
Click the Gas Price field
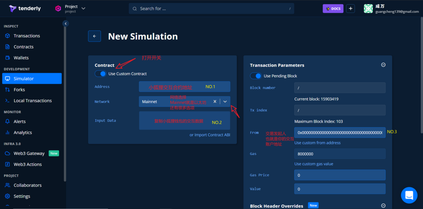pyautogui.click(x=340, y=175)
